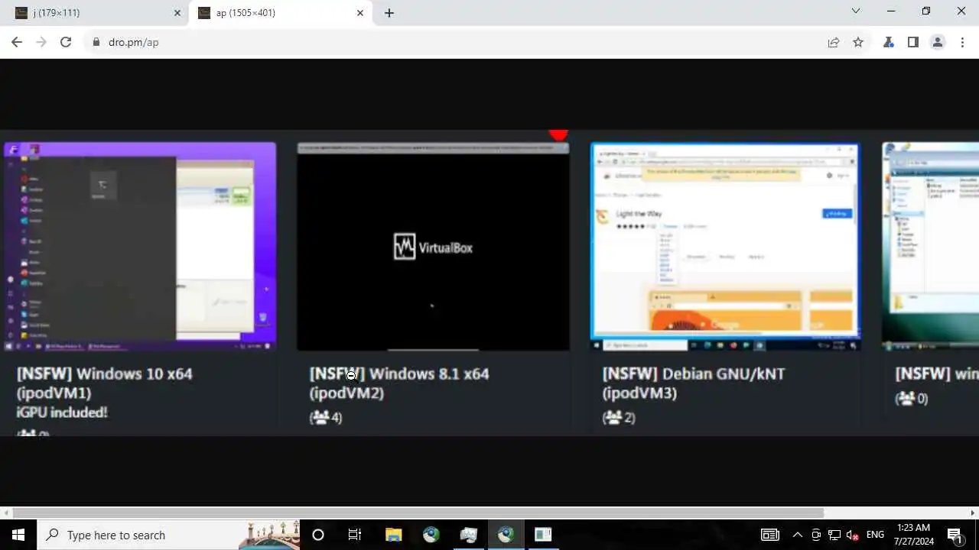Click the horizontal page scrollbar
Viewport: 979px width, 550px height.
(x=418, y=513)
